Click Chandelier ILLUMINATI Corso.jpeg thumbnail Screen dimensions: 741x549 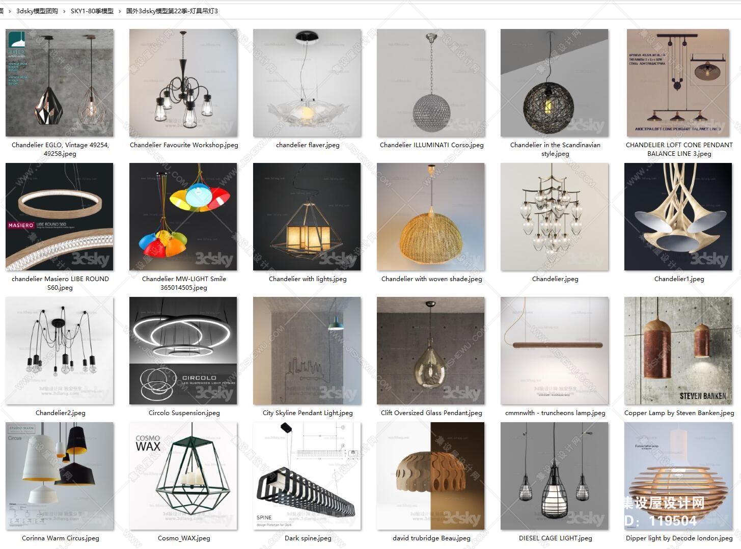[x=431, y=83]
